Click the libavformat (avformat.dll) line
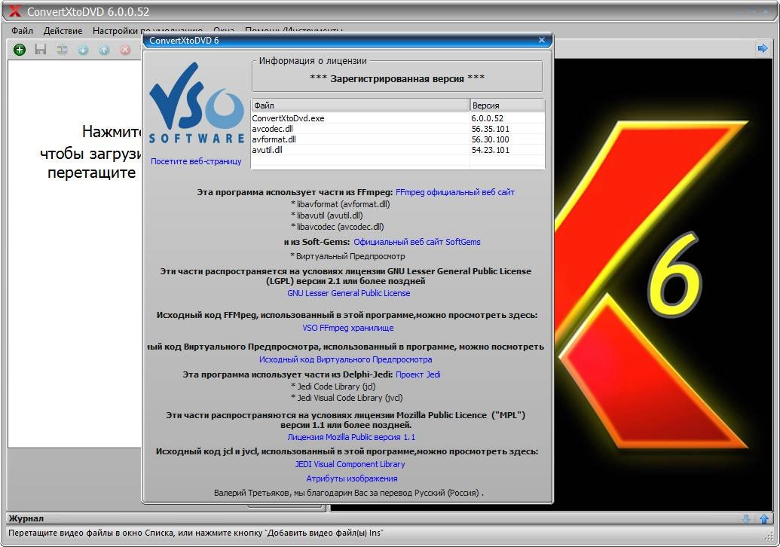The image size is (780, 547). tap(340, 204)
